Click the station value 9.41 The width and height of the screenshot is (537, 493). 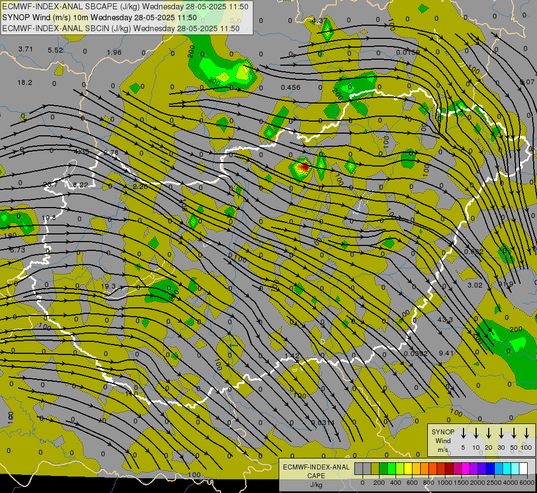[446, 353]
